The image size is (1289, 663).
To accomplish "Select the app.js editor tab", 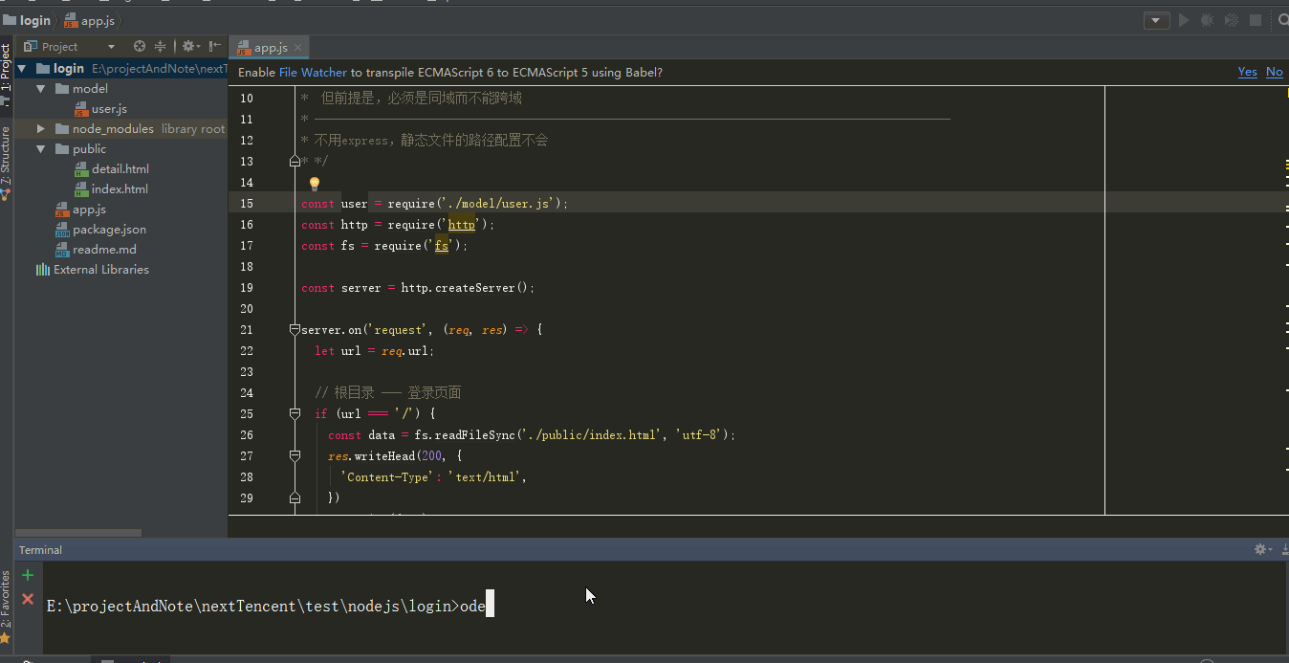I will (x=270, y=47).
